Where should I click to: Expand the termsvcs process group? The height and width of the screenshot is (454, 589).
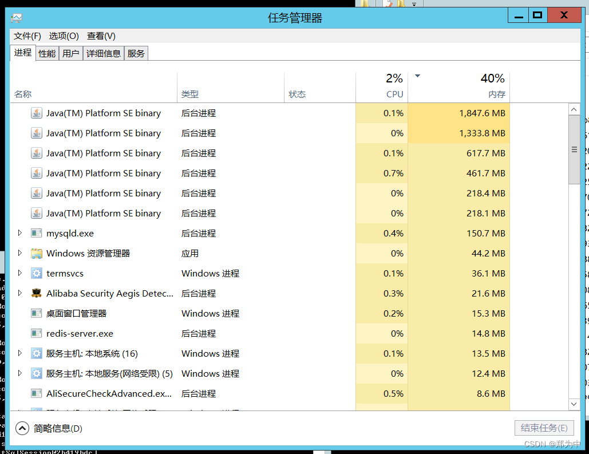point(20,273)
